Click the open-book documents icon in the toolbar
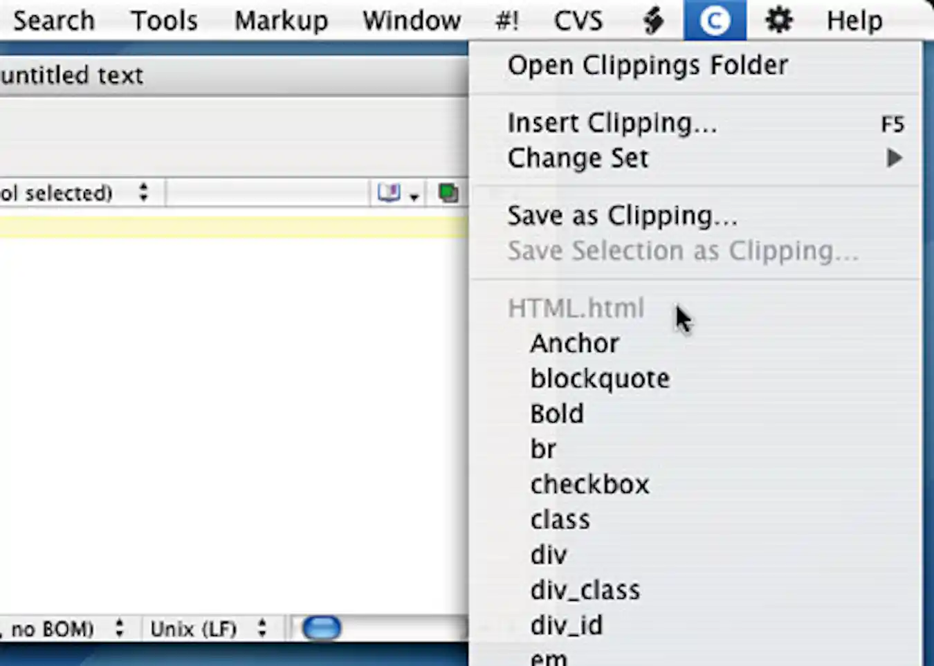The height and width of the screenshot is (666, 934). (390, 194)
